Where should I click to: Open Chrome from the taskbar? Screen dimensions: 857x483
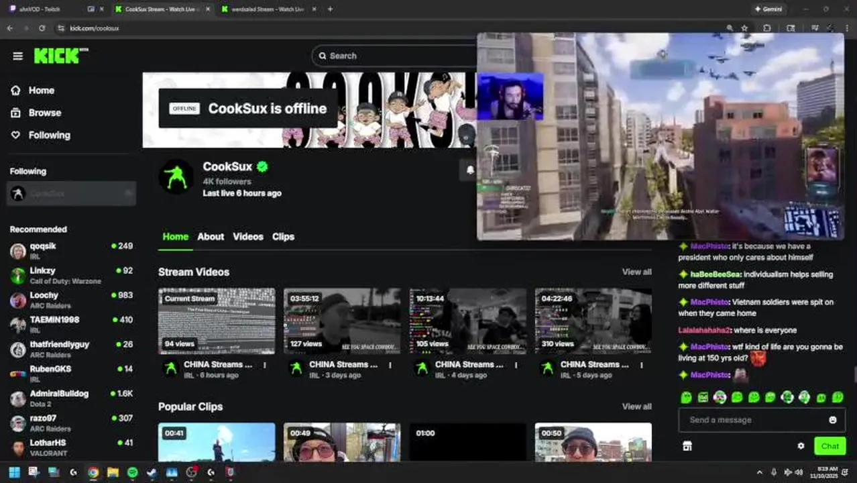pyautogui.click(x=93, y=472)
